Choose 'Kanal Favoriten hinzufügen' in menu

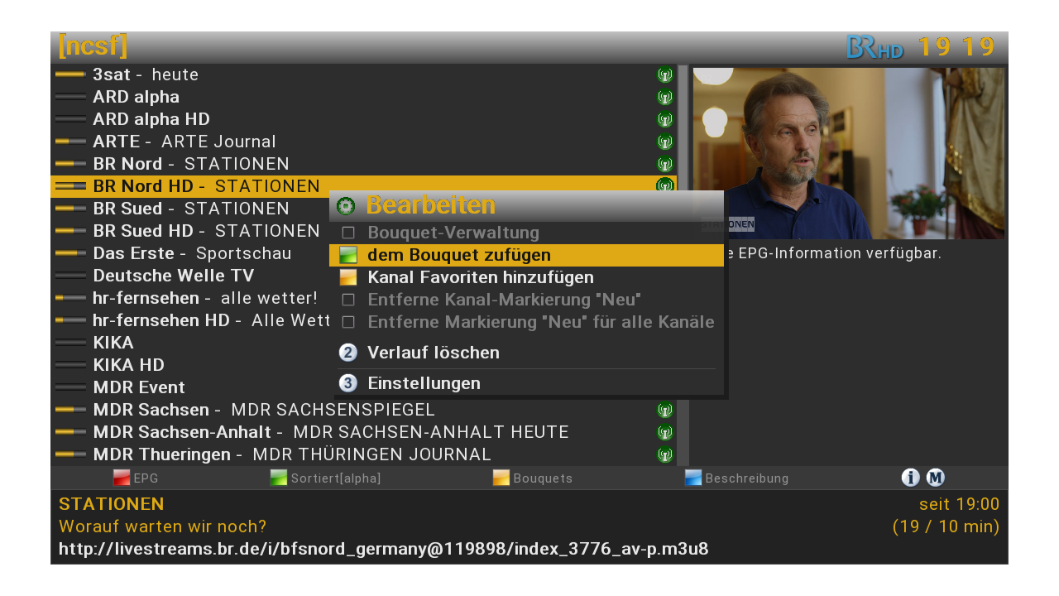tap(480, 277)
